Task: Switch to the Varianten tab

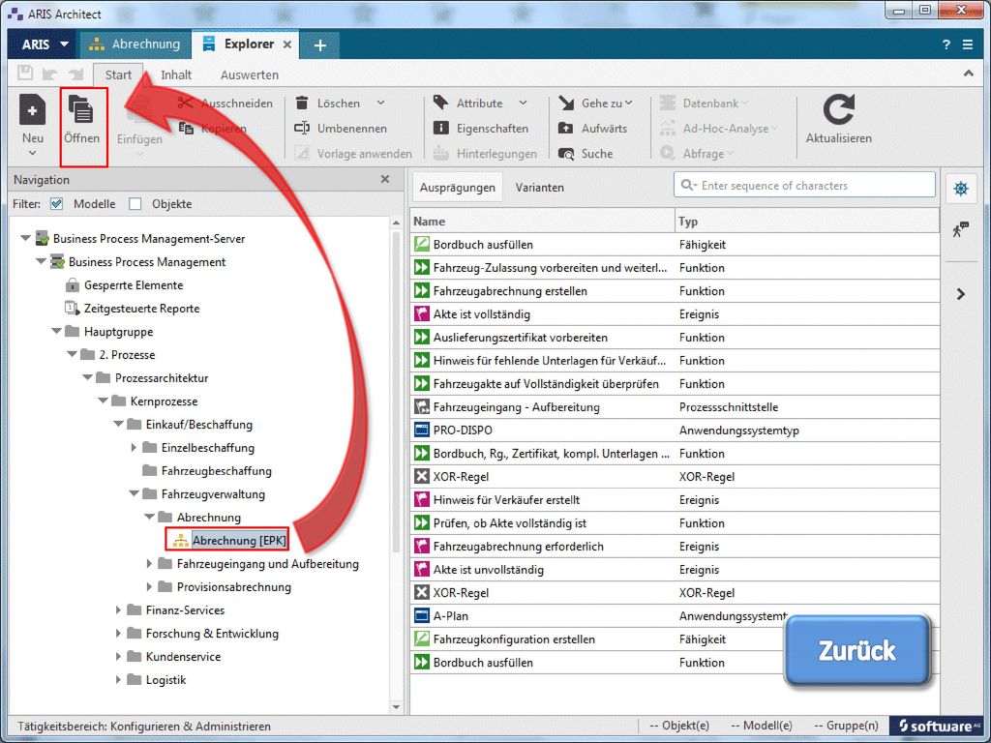Action: click(x=539, y=188)
